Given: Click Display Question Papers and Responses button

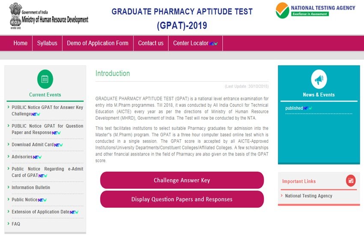Looking at the screenshot, I should tap(182, 199).
